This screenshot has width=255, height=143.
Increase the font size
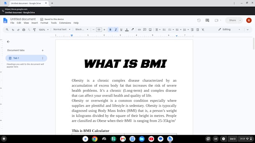pyautogui.click(x=104, y=30)
